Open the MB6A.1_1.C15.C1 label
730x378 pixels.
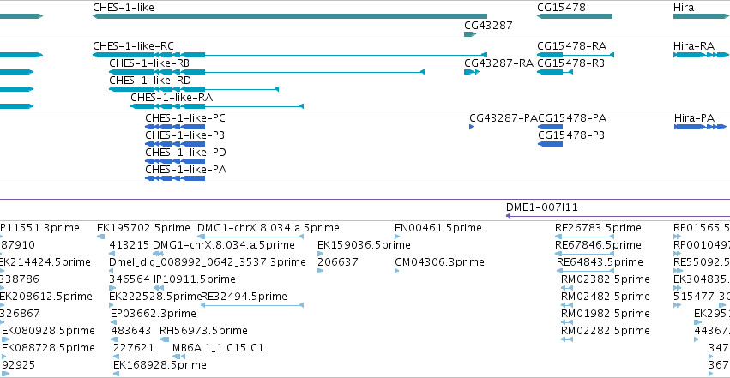pos(218,348)
